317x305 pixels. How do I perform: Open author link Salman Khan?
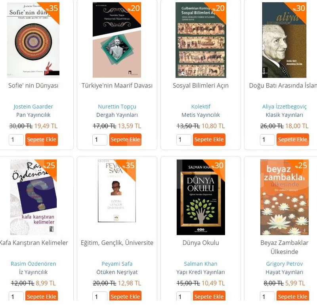[x=201, y=264]
